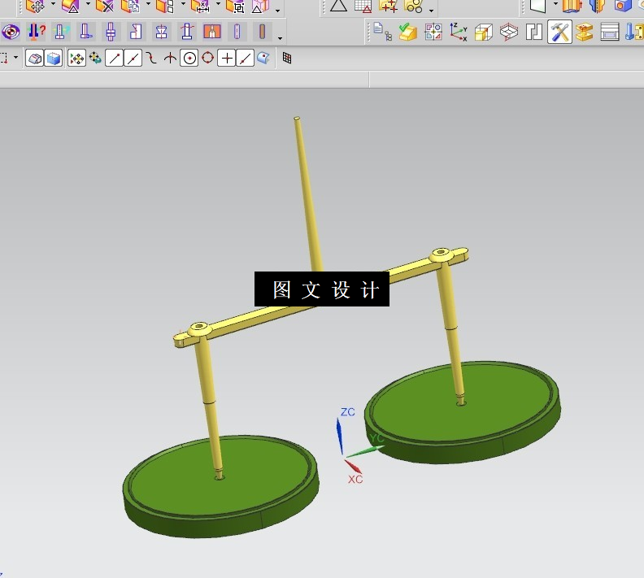Toggle Mid Point snap

click(x=133, y=59)
